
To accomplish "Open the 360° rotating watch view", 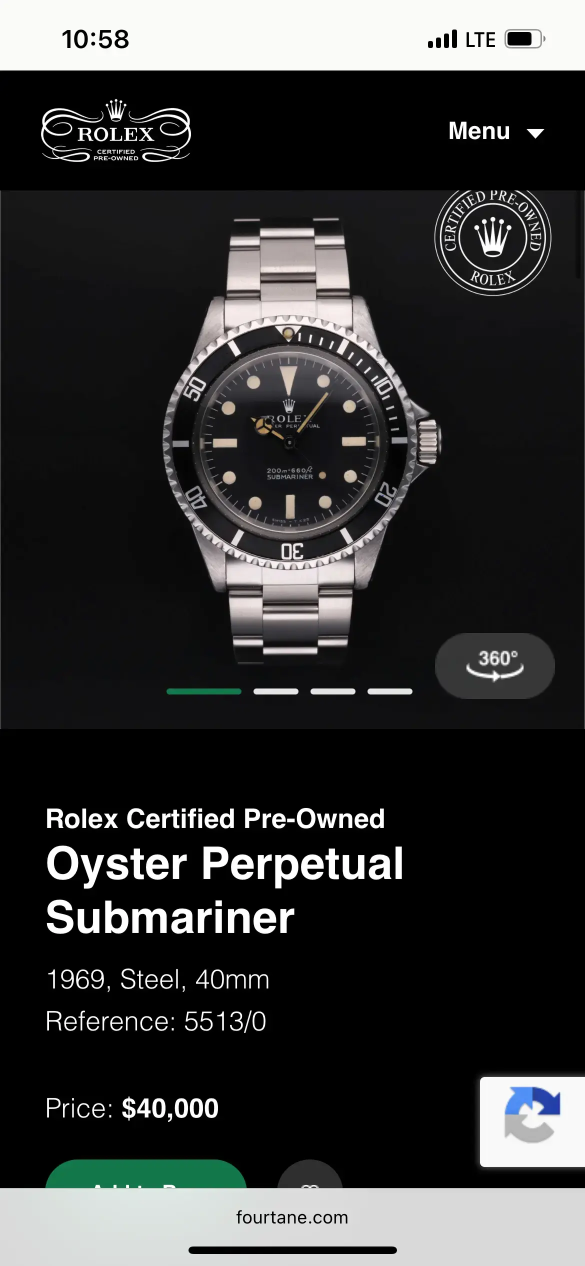I will coord(494,665).
